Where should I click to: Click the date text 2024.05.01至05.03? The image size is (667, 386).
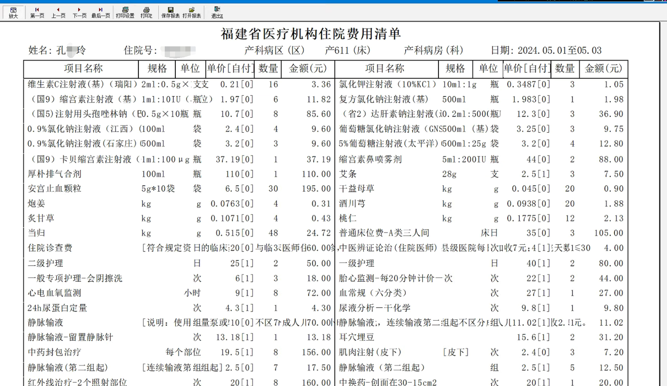559,51
